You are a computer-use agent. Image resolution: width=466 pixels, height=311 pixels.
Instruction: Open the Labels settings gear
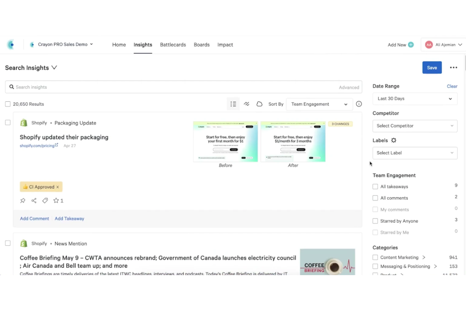(394, 140)
